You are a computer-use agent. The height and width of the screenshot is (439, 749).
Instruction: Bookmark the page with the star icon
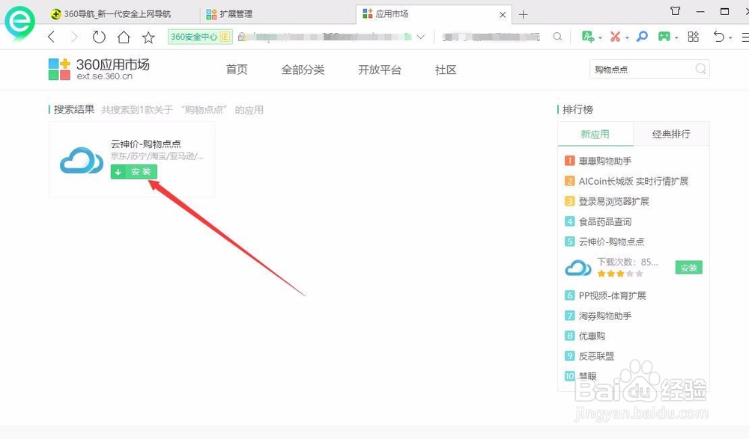(x=148, y=37)
